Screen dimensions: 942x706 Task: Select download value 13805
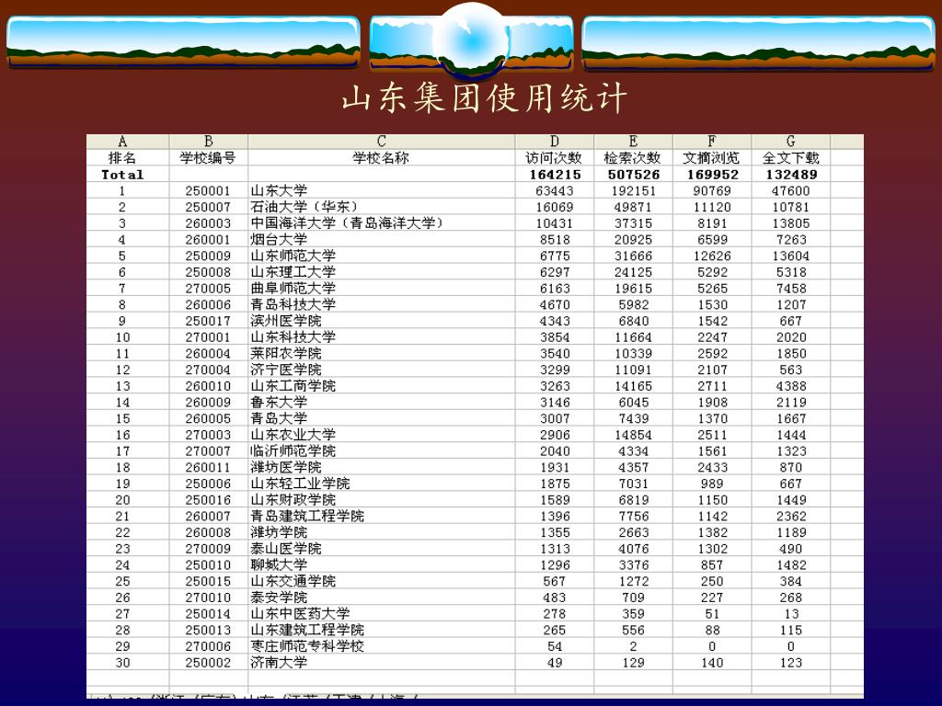click(x=790, y=223)
